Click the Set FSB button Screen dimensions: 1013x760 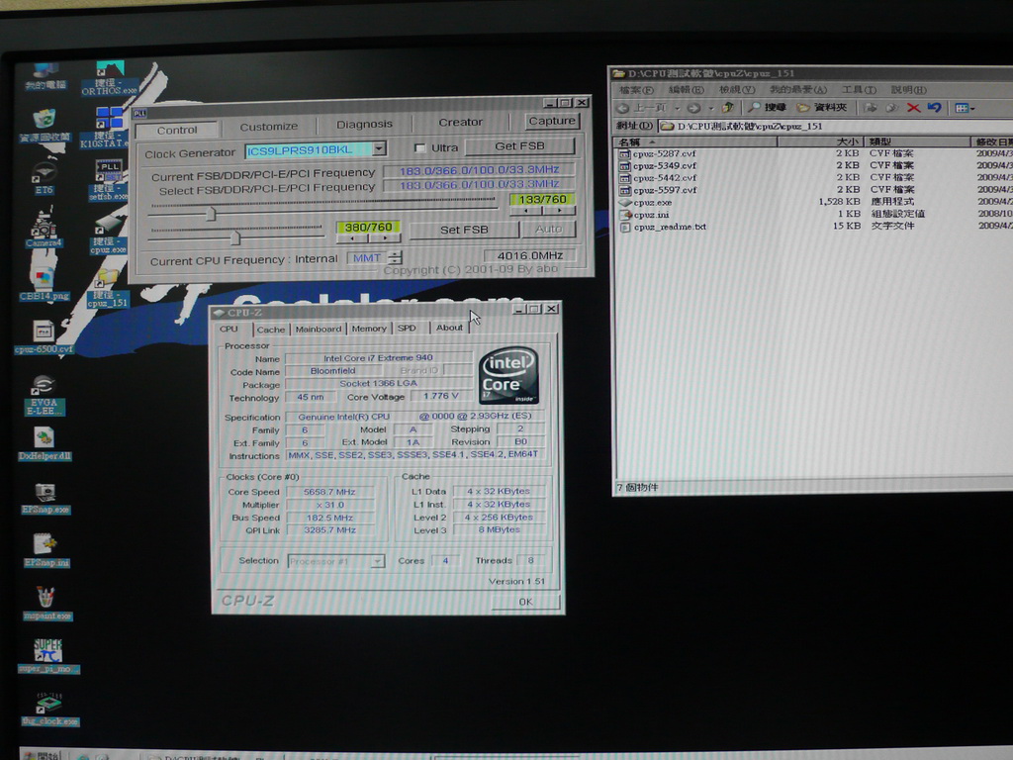coord(464,230)
